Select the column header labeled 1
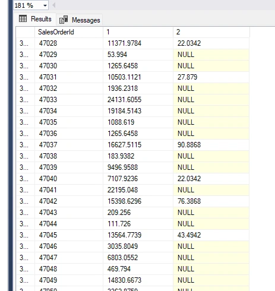275x291 pixels. [138, 32]
